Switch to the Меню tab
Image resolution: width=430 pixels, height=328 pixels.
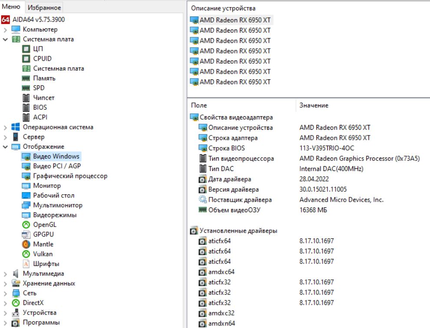pyautogui.click(x=11, y=7)
